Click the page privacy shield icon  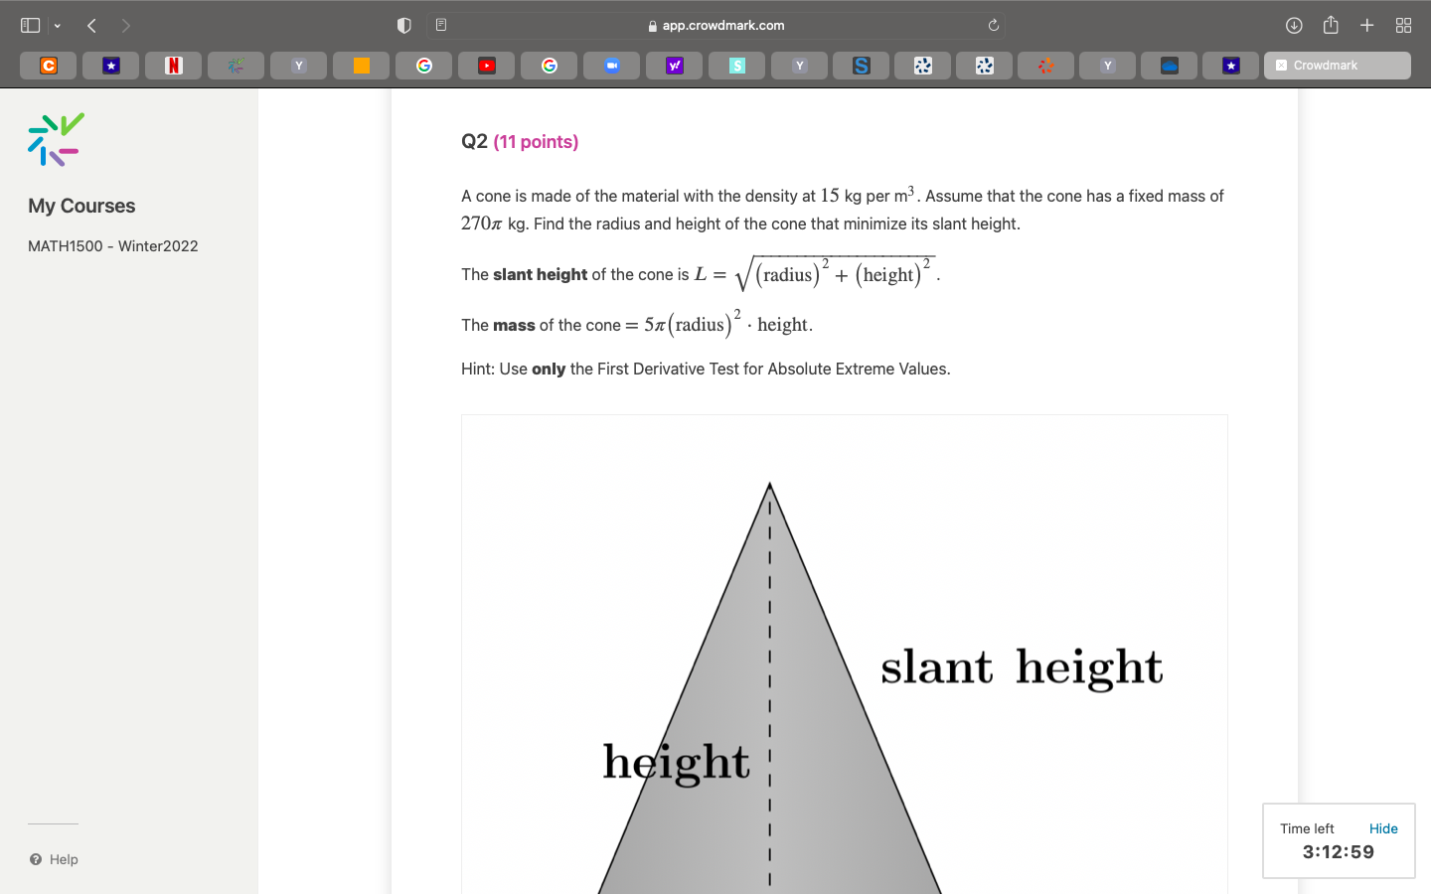pyautogui.click(x=403, y=25)
